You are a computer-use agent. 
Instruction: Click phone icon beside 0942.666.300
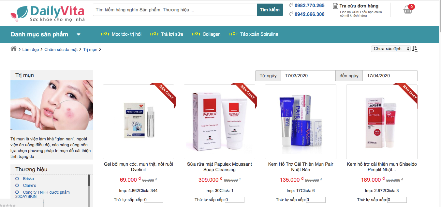(291, 14)
